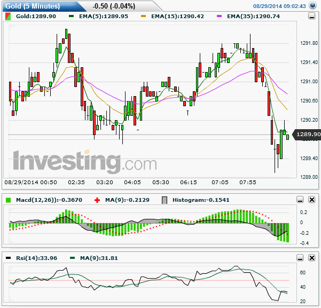
Task: Click the 07:05 time axis label
Action: tap(220, 183)
